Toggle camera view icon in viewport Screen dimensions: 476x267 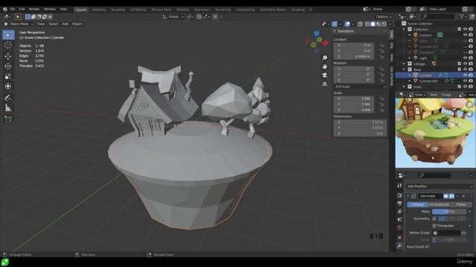pos(324,75)
